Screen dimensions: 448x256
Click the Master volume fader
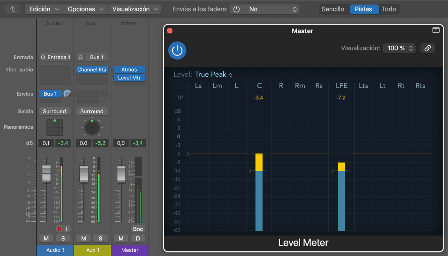[x=121, y=174]
